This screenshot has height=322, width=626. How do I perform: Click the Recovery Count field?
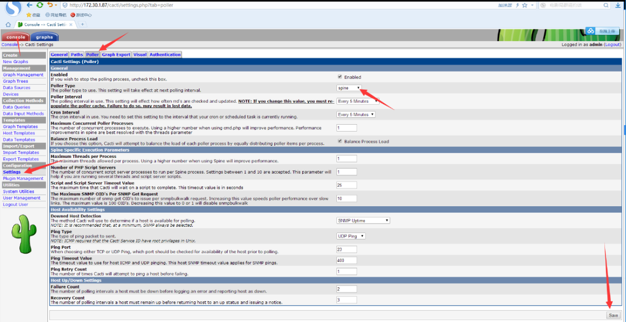pos(346,300)
